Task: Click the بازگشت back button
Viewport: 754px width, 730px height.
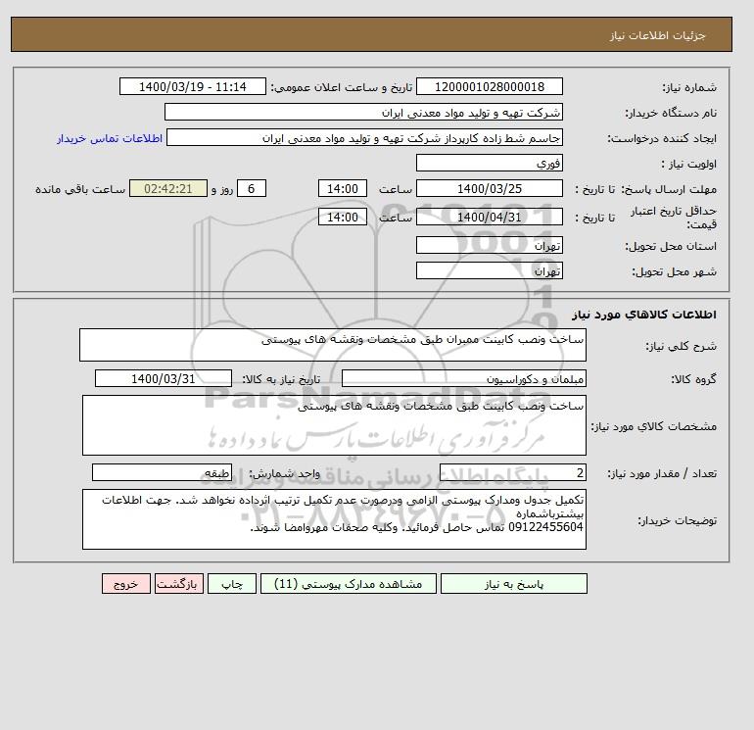Action: coord(179,584)
